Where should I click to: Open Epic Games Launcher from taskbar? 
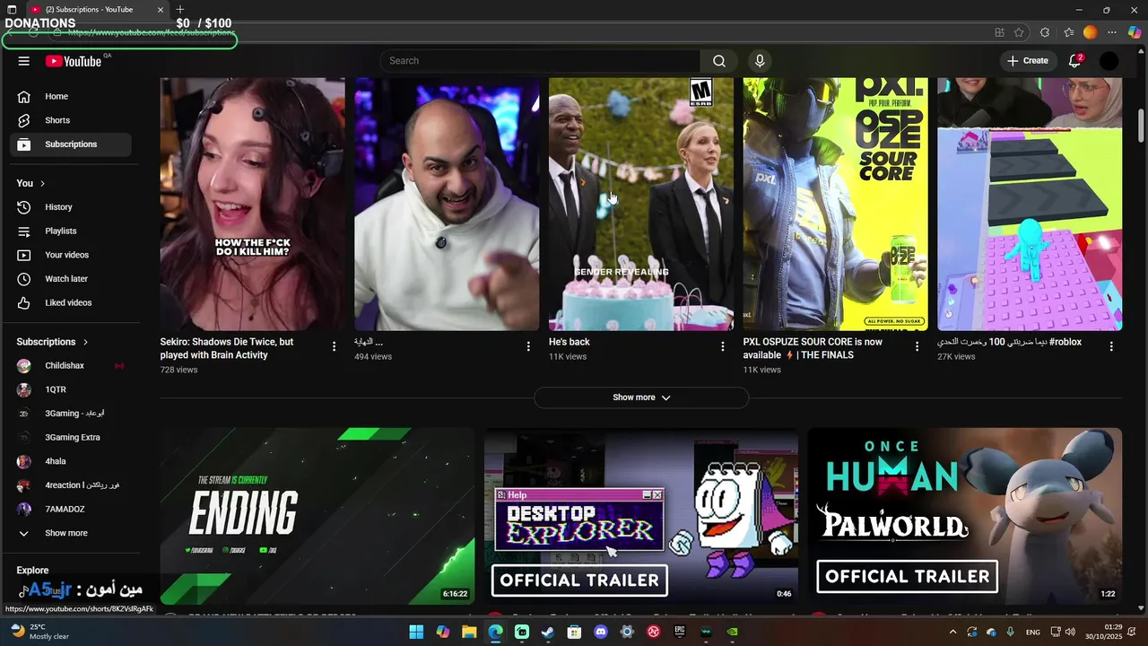[680, 632]
